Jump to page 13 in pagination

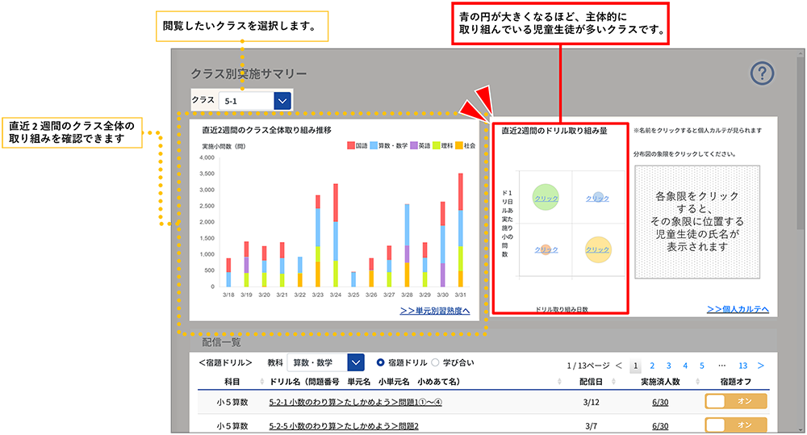pyautogui.click(x=742, y=366)
